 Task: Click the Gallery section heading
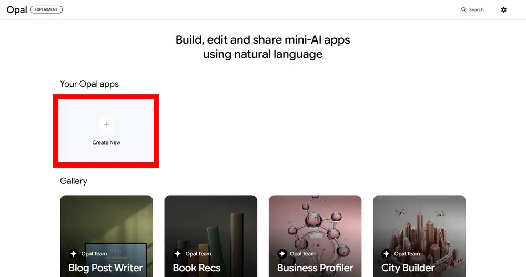point(74,181)
